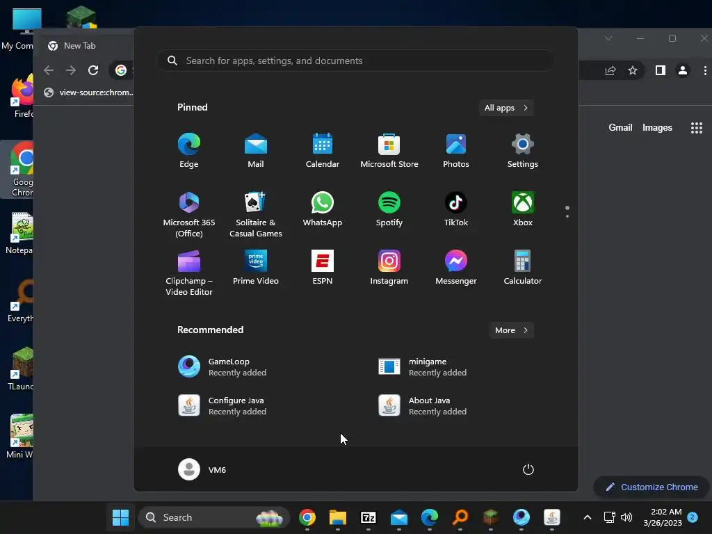Open the VM6 user account menu
Viewport: 712px width, 534px height.
point(202,469)
